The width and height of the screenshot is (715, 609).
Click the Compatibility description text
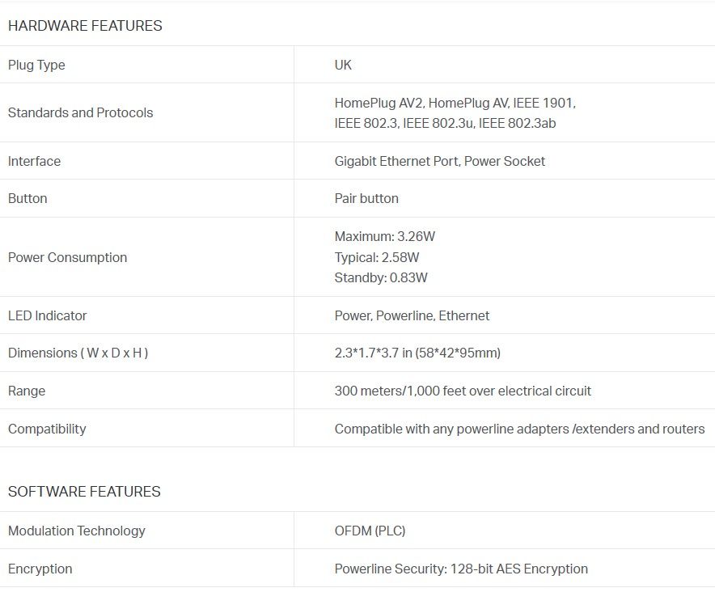tap(519, 429)
